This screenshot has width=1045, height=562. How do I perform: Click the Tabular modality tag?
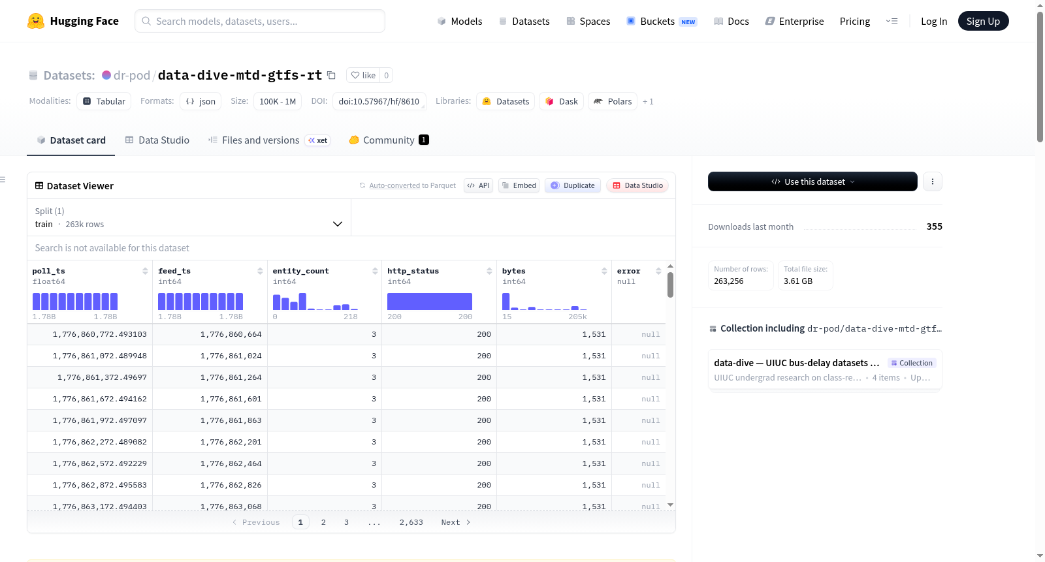[x=104, y=101]
